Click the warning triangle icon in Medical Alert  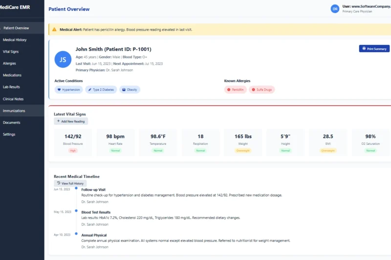pos(54,29)
